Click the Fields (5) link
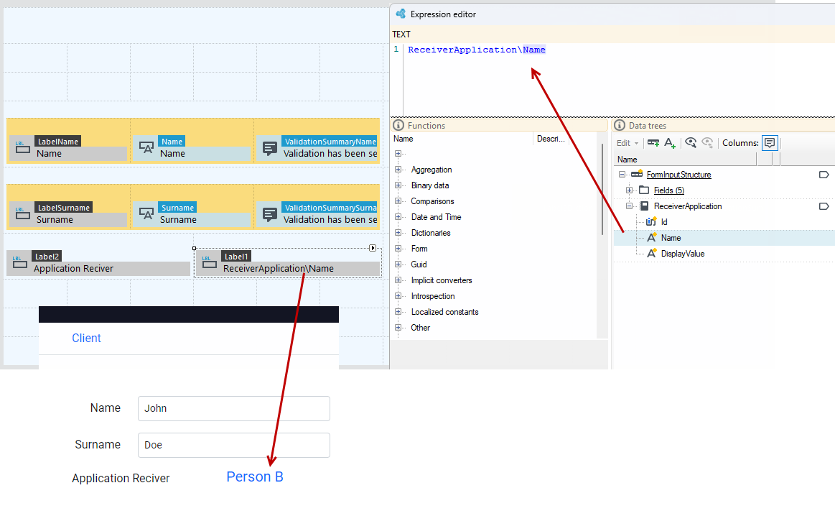This screenshot has width=835, height=511. pos(669,190)
